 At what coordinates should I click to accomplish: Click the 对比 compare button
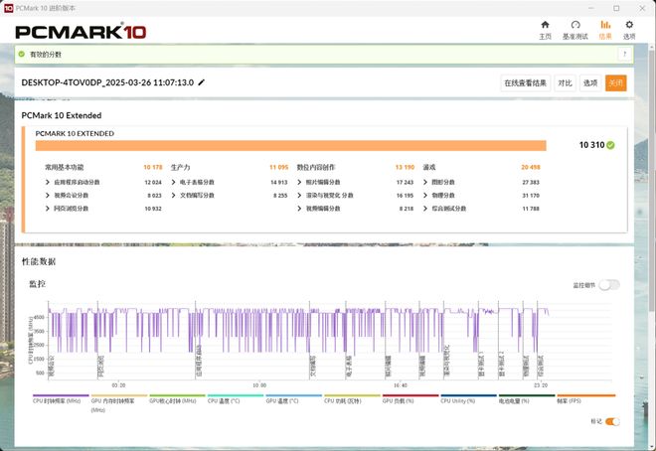(x=565, y=83)
